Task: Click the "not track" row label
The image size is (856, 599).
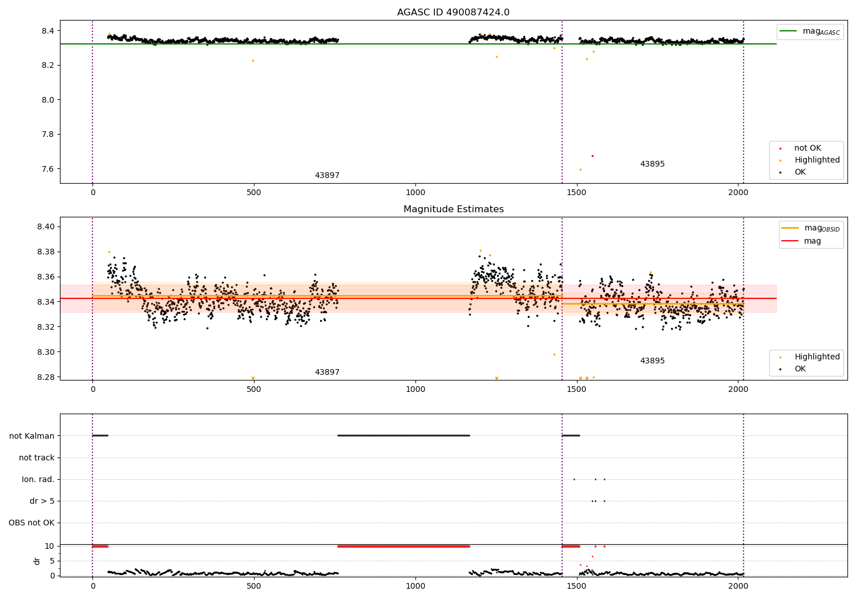Action: [x=37, y=458]
